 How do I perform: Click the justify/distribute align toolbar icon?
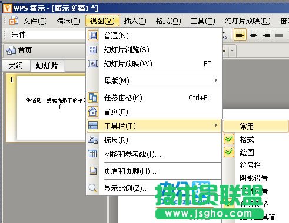click(x=279, y=35)
